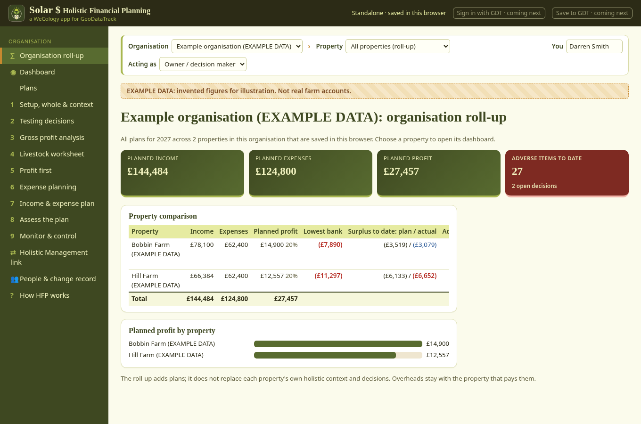The image size is (641, 424).
Task: Click the Dashboard circle icon in sidebar
Action: pos(13,72)
